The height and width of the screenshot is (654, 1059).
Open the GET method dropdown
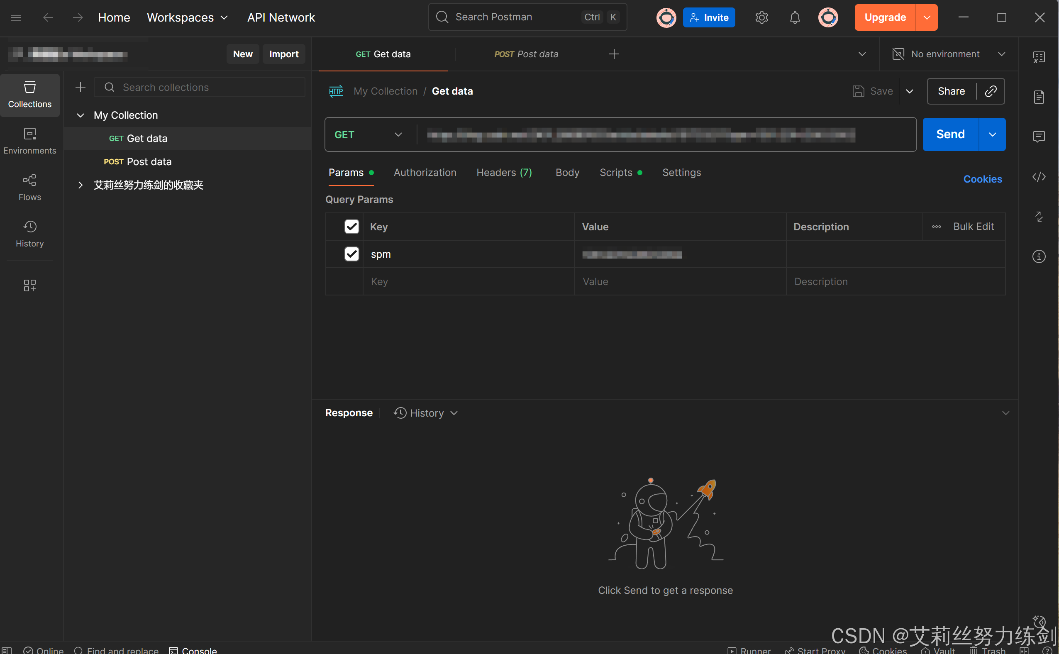click(368, 134)
